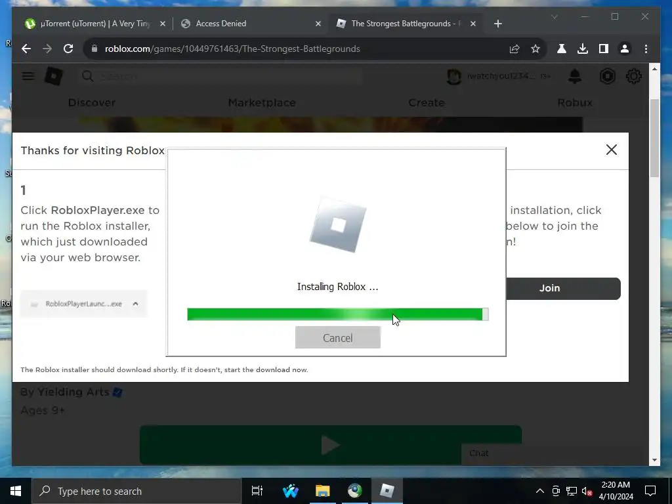Viewport: 672px width, 504px height.
Task: Click the page scrollbar up arrow
Action: click(654, 68)
